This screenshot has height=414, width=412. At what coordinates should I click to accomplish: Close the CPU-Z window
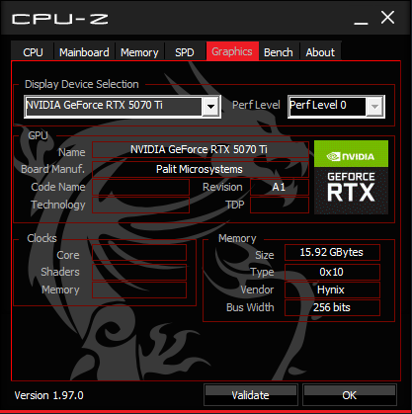pos(387,18)
